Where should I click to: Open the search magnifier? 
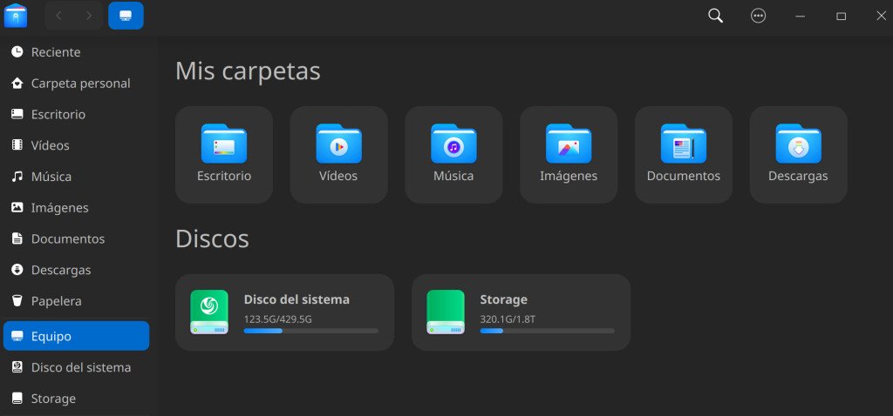tap(715, 16)
